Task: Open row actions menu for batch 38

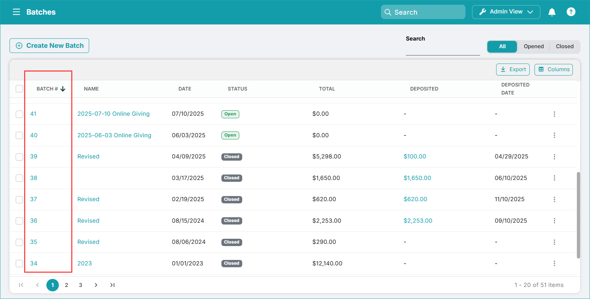Action: 554,178
